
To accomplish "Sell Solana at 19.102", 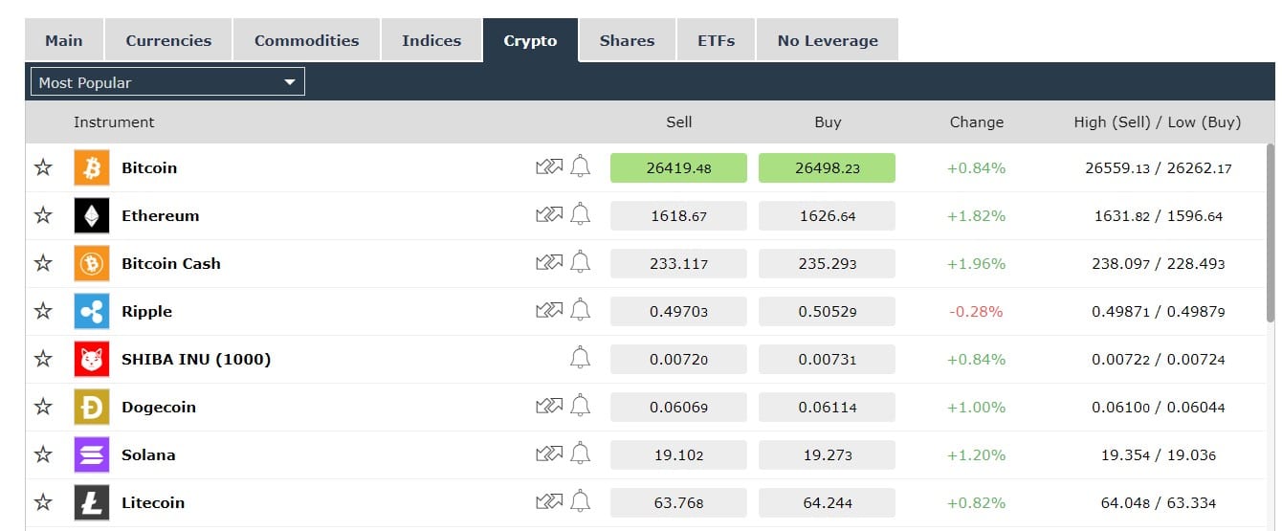I will [678, 454].
